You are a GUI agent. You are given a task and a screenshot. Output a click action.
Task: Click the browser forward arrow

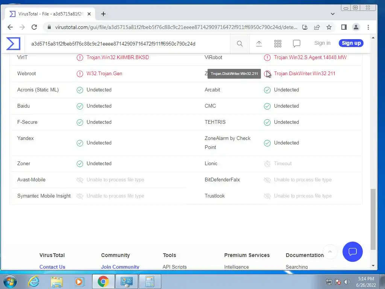[22, 27]
